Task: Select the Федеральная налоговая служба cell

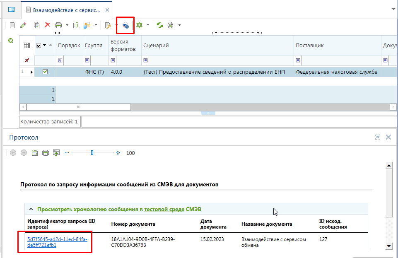Action: click(x=338, y=72)
